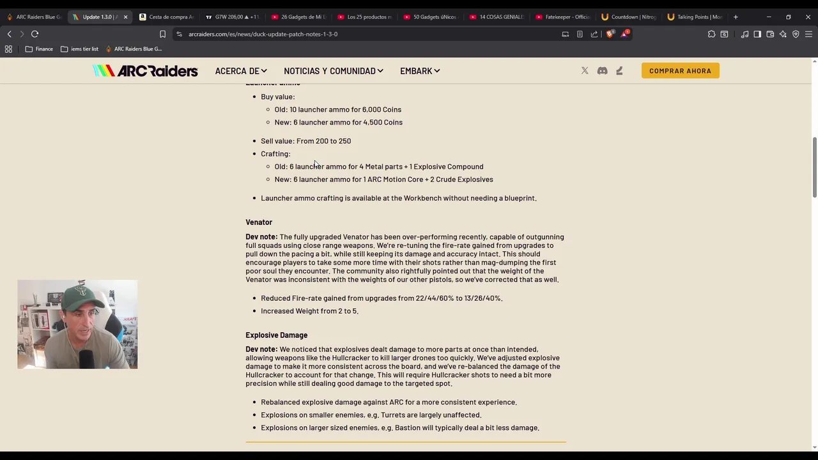
Task: Open the Finance bookmarks folder
Action: click(x=39, y=49)
